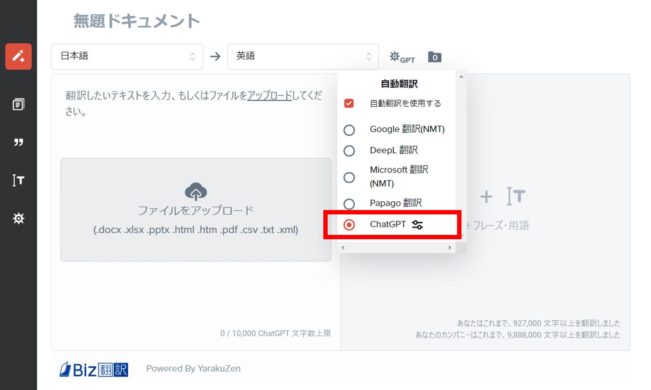The image size is (651, 390).
Task: Click the 無題ドキュメント document title
Action: [x=136, y=21]
